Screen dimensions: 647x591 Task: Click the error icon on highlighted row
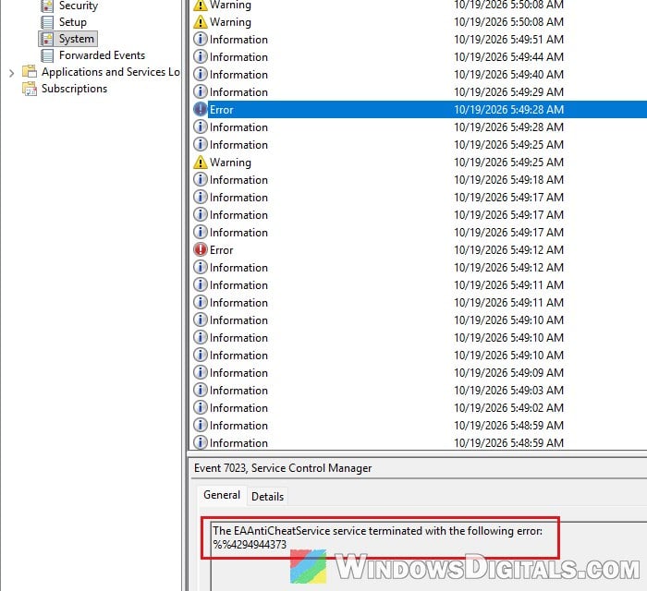pyautogui.click(x=201, y=109)
